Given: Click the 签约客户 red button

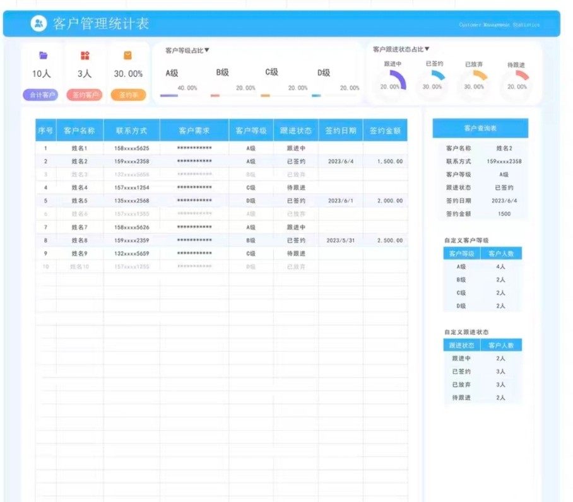Looking at the screenshot, I should click(x=84, y=95).
